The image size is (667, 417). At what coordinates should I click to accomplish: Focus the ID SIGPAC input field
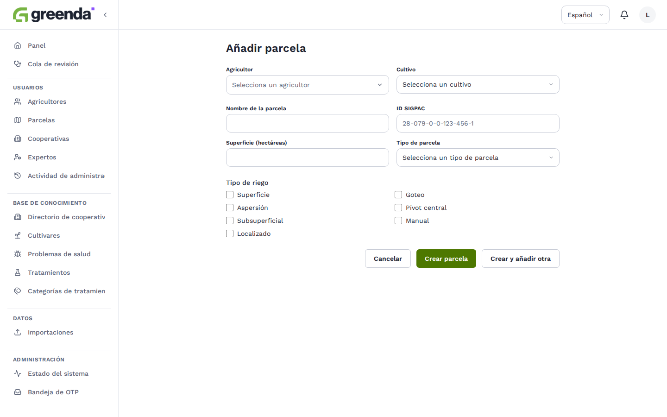[478, 123]
